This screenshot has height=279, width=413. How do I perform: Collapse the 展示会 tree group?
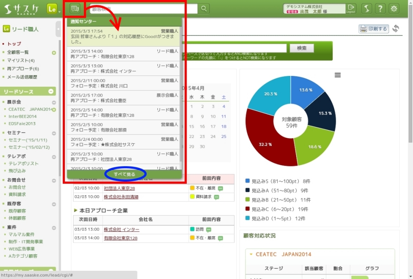point(54,102)
